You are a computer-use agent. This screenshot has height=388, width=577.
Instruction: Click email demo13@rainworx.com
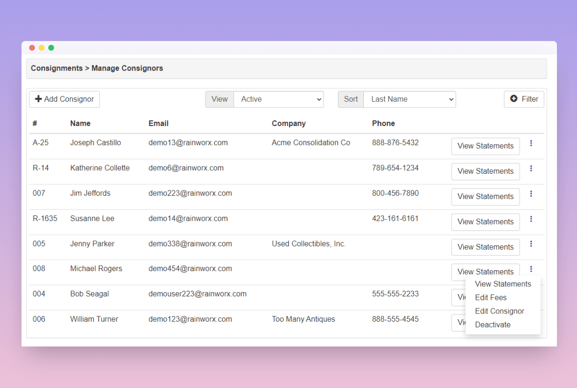pos(188,143)
